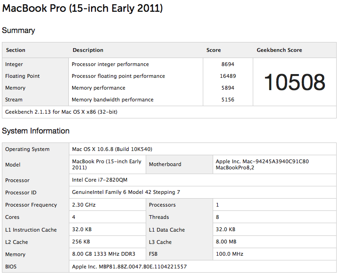The width and height of the screenshot is (340, 276).
Task: Select the 'Floating Point' section label
Action: pyautogui.click(x=22, y=76)
